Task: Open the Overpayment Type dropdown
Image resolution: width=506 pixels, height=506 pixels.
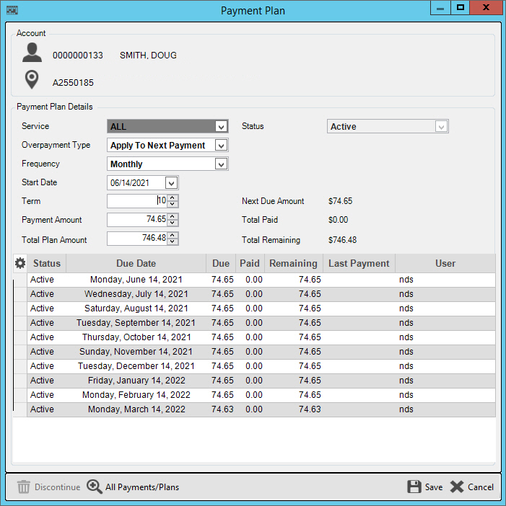Action: click(x=221, y=146)
